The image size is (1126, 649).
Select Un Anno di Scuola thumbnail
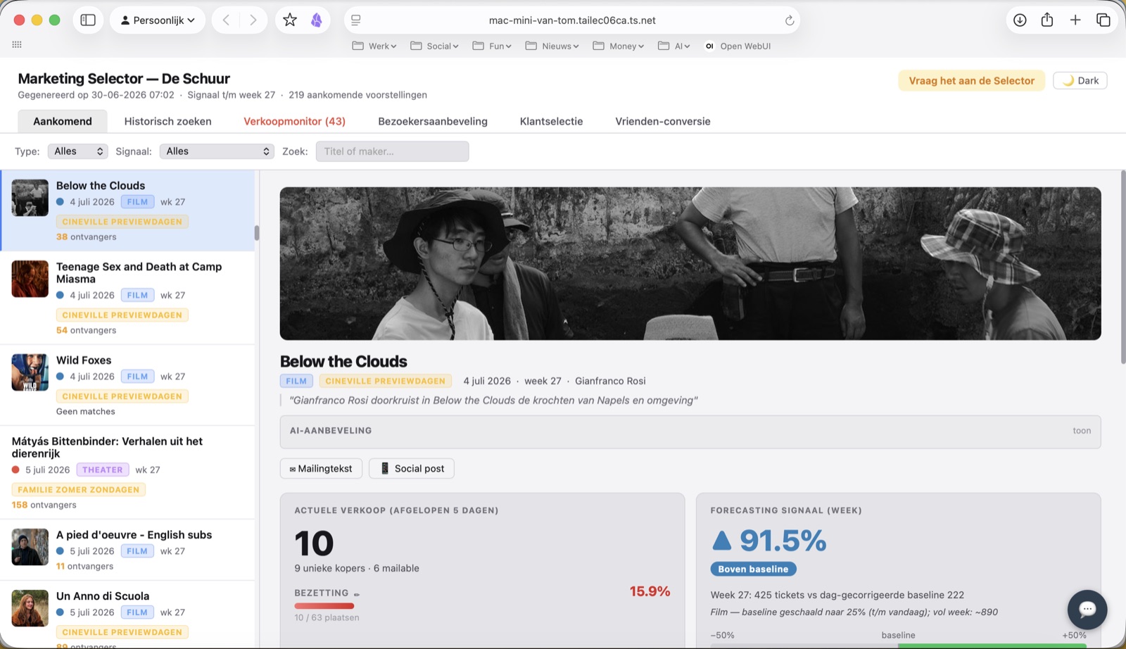(x=30, y=608)
